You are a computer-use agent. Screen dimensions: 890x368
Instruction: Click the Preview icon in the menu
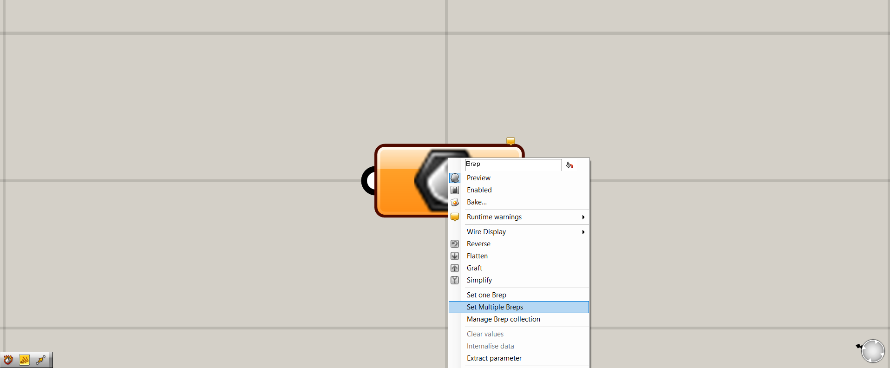pos(455,178)
